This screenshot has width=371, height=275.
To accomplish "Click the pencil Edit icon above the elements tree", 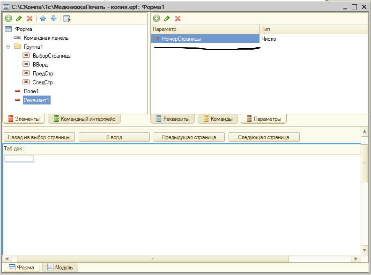I will tap(19, 19).
